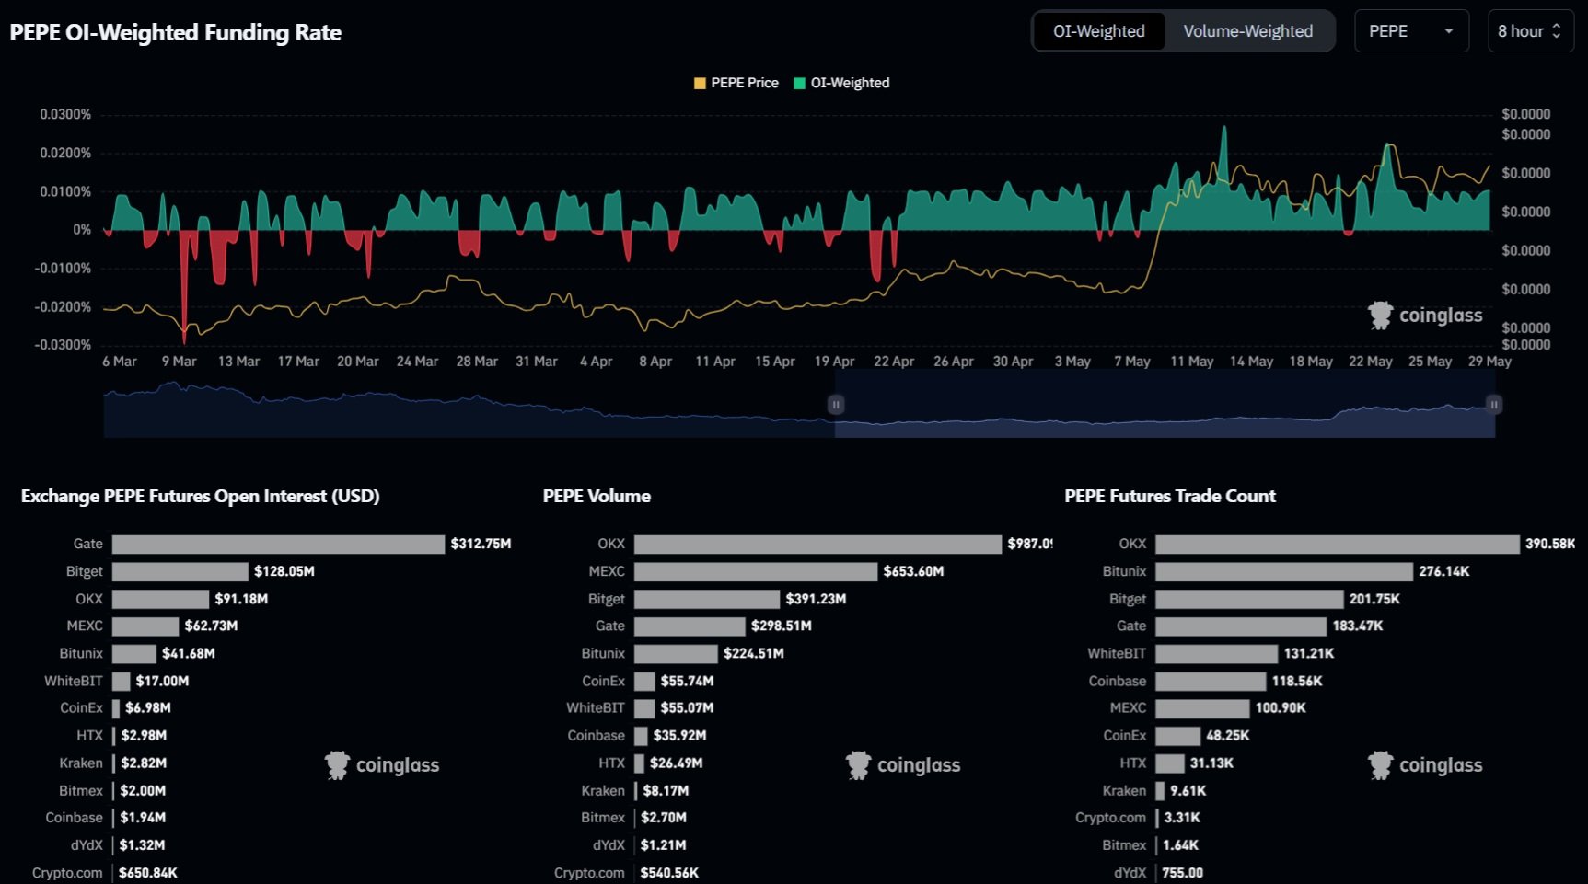The height and width of the screenshot is (884, 1588).
Task: Click the '$650.84K' Crypto.com open interest value
Action: tap(148, 872)
